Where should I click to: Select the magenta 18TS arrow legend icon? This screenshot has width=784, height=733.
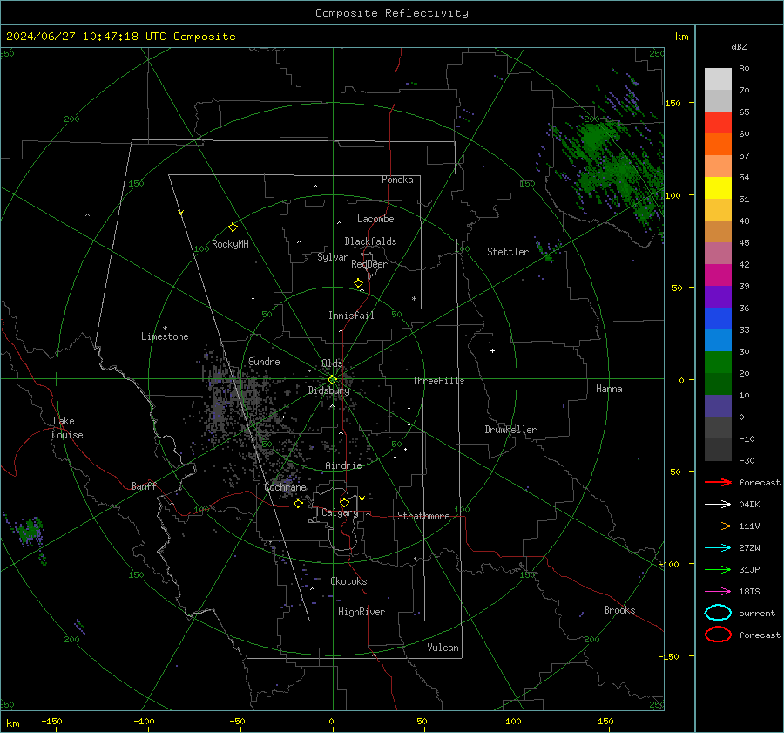[x=718, y=592]
